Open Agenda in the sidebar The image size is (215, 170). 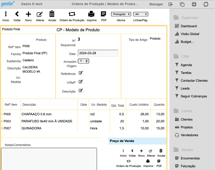tap(184, 65)
